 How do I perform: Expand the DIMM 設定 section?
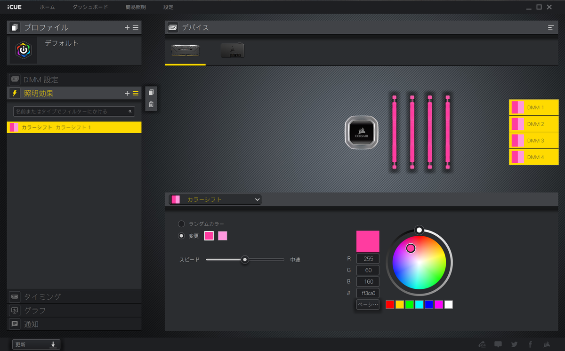(74, 80)
